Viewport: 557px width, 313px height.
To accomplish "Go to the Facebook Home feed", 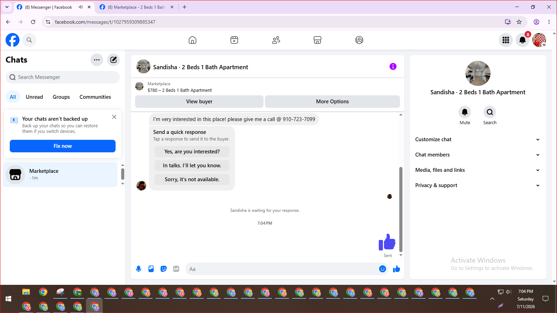I will pyautogui.click(x=193, y=40).
